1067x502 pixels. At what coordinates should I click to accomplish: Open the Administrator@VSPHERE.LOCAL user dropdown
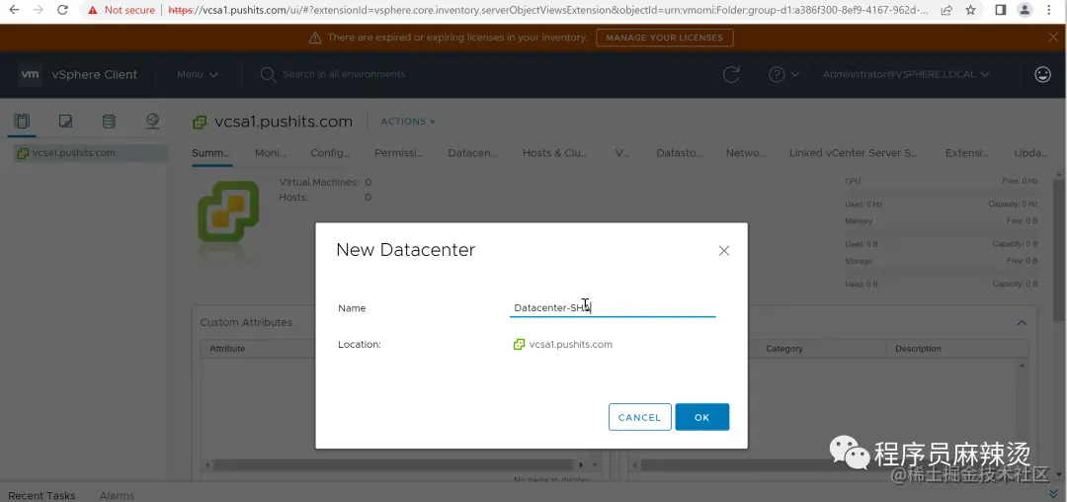[906, 74]
